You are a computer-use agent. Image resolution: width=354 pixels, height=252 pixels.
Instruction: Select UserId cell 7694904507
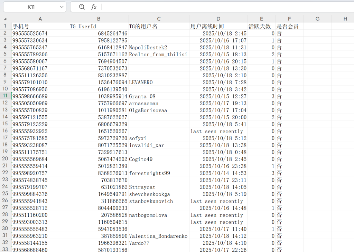click(x=99, y=61)
